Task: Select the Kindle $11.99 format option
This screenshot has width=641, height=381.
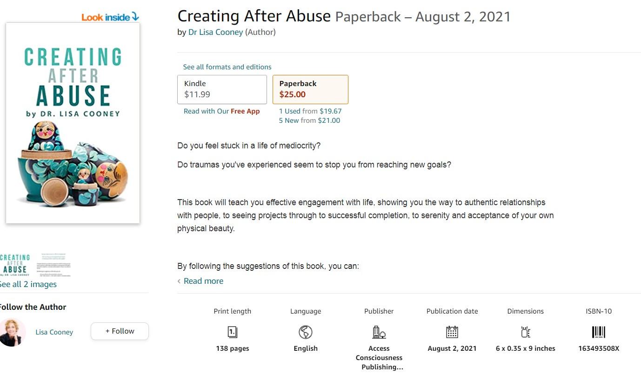Action: pyautogui.click(x=222, y=89)
